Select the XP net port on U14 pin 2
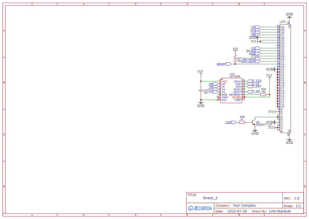Screen dimensions: 309x219 pyautogui.click(x=215, y=84)
